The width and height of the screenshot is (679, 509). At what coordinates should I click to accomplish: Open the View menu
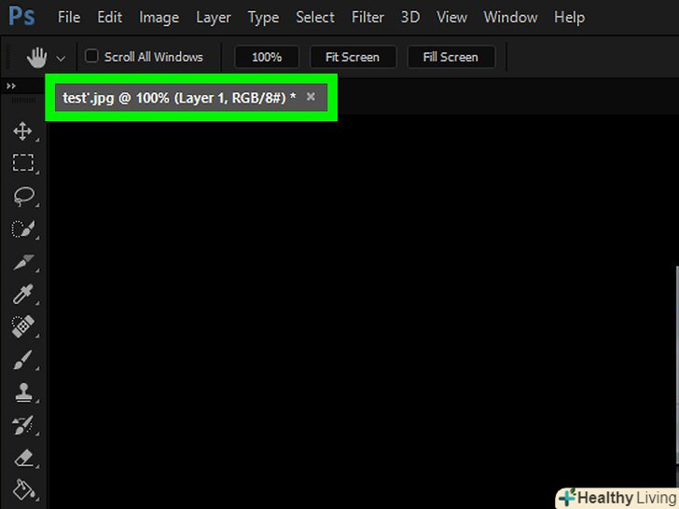point(451,18)
